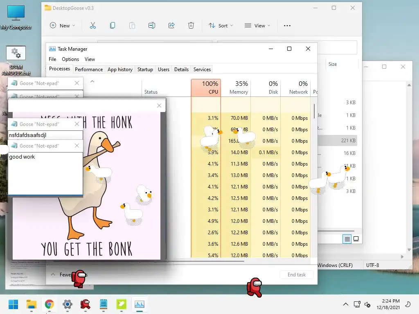Open the Sort dropdown in File Explorer
The width and height of the screenshot is (419, 314).
[221, 26]
